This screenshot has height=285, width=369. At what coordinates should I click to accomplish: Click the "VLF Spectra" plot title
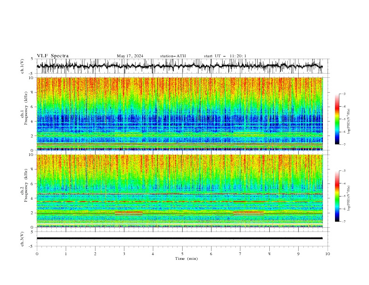[53, 56]
